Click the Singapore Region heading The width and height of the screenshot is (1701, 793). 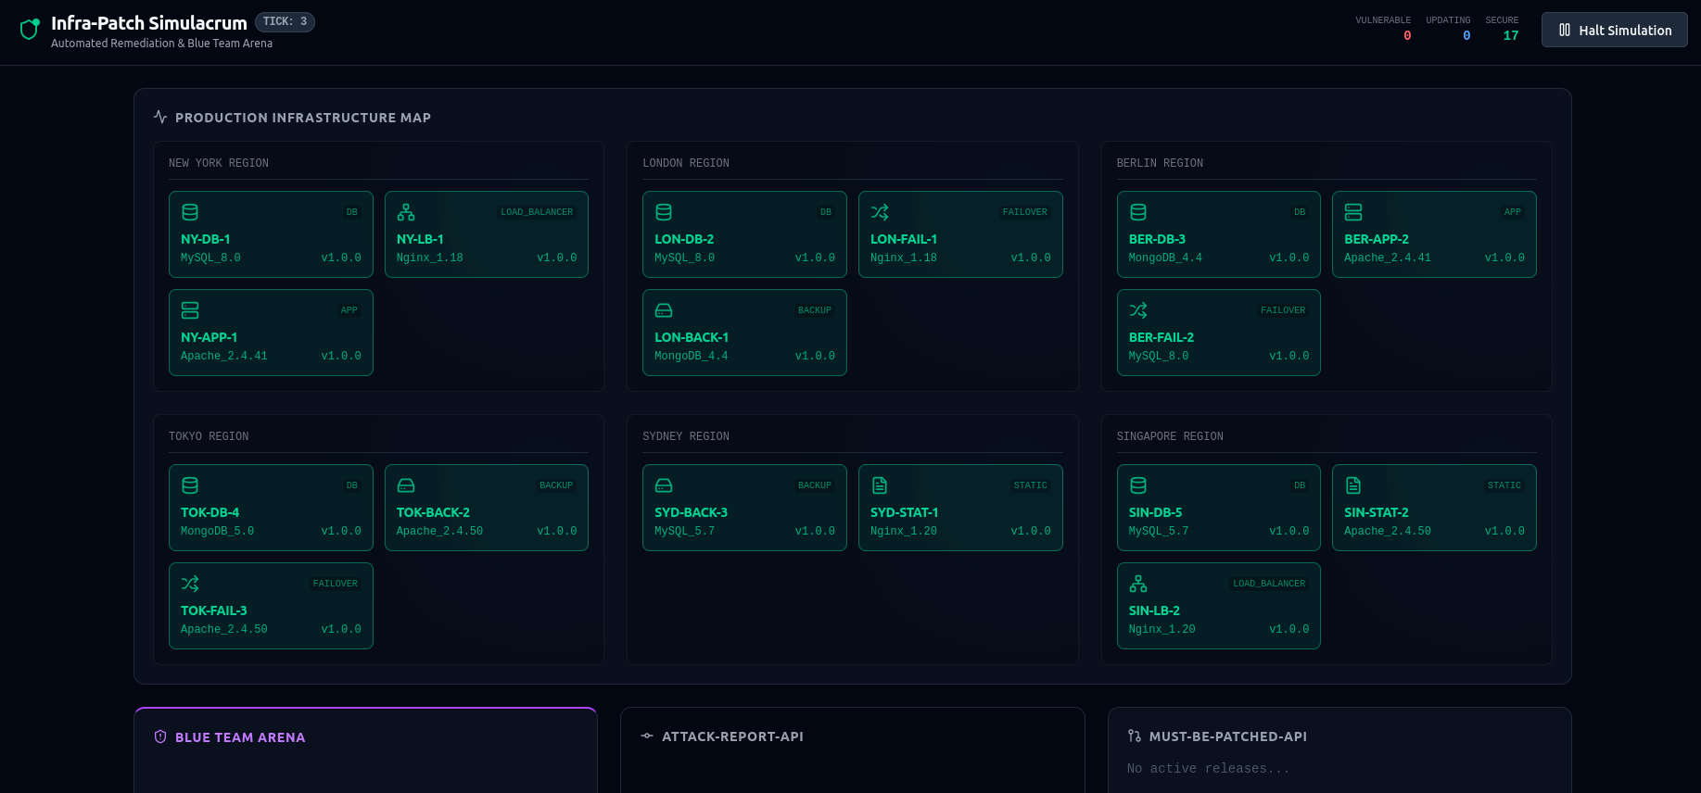coord(1170,436)
